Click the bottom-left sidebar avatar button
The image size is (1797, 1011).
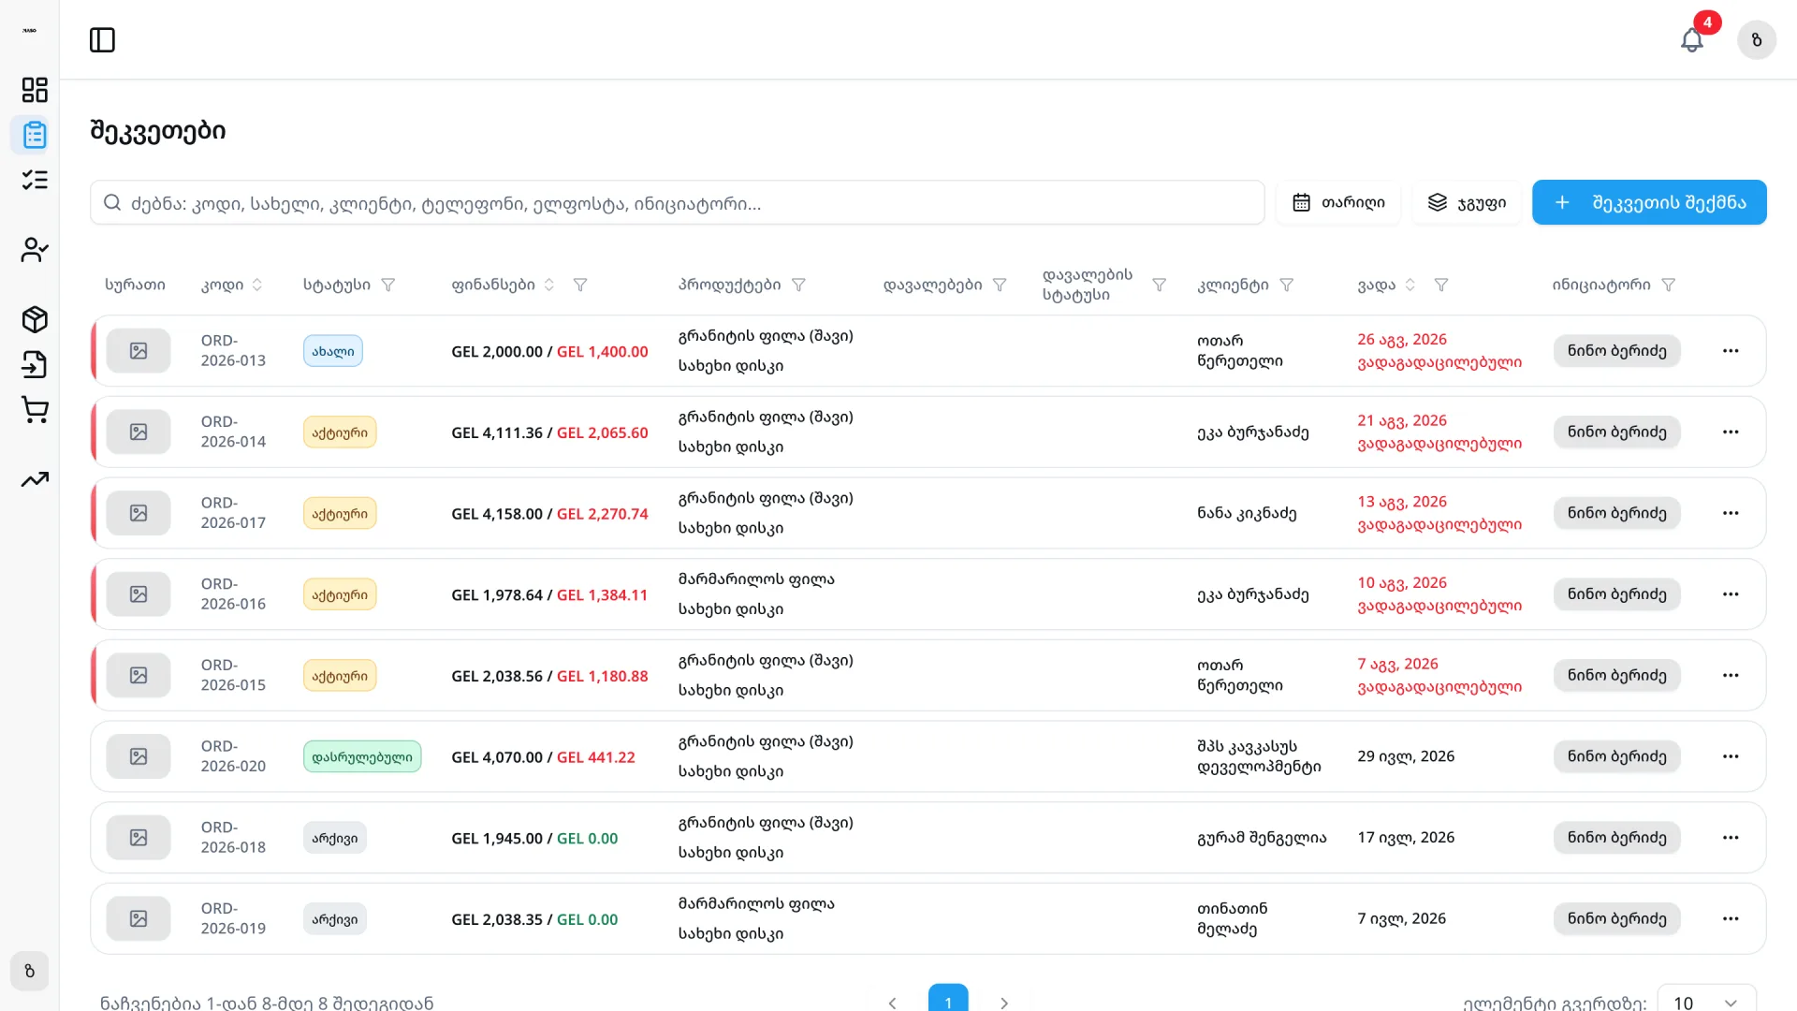click(x=30, y=971)
